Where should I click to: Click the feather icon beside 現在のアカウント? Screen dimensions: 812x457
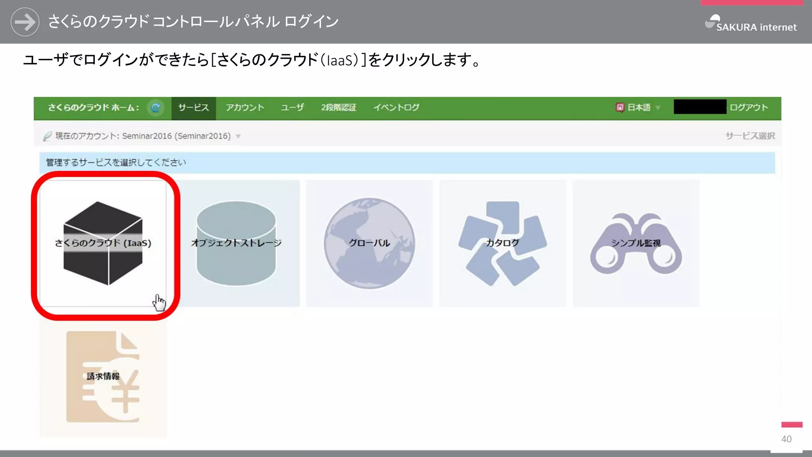(x=48, y=136)
